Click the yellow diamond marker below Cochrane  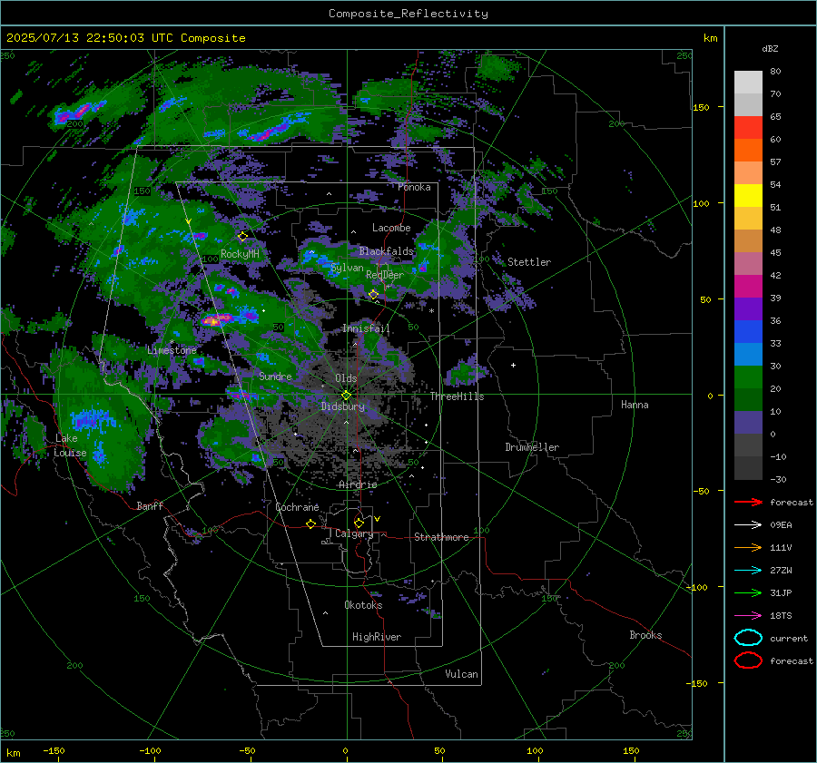(x=310, y=523)
